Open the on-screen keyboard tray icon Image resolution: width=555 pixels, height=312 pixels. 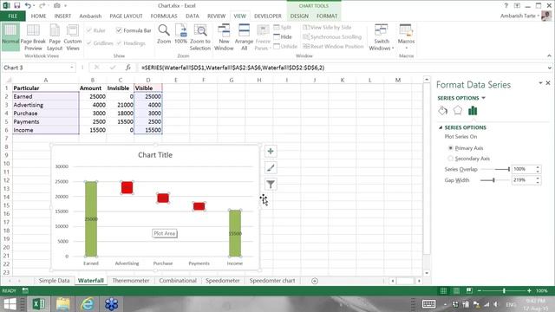428,304
